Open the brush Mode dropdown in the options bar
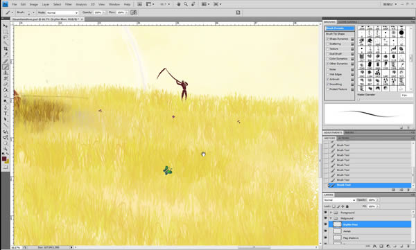416x250 pixels. (62, 12)
